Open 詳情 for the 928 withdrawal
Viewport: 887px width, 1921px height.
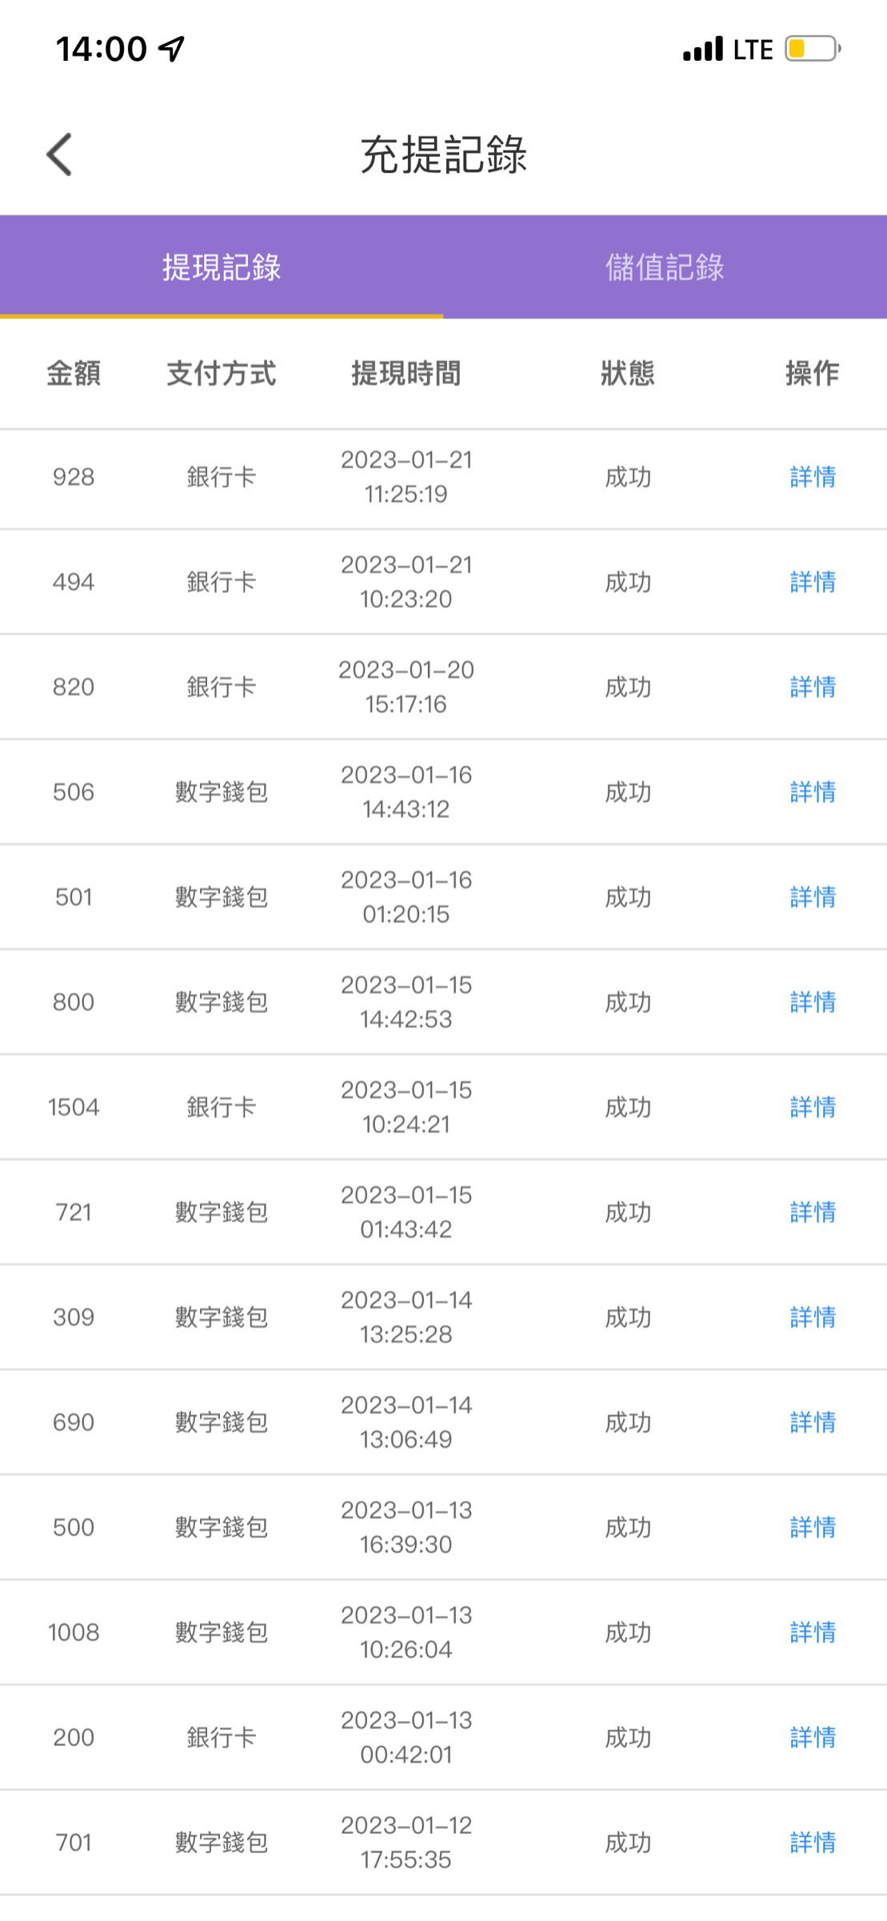pos(813,478)
